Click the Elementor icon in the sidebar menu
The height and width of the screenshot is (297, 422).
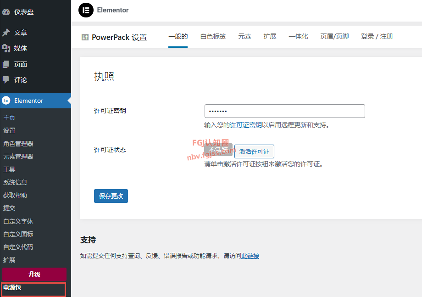(6, 101)
